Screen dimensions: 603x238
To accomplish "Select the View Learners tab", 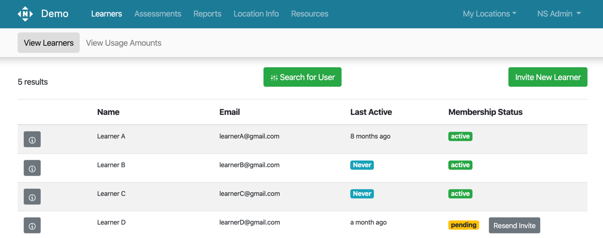I will click(x=49, y=43).
